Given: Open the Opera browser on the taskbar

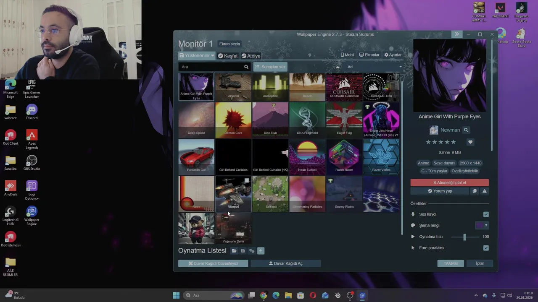Looking at the screenshot, I should coord(313,295).
